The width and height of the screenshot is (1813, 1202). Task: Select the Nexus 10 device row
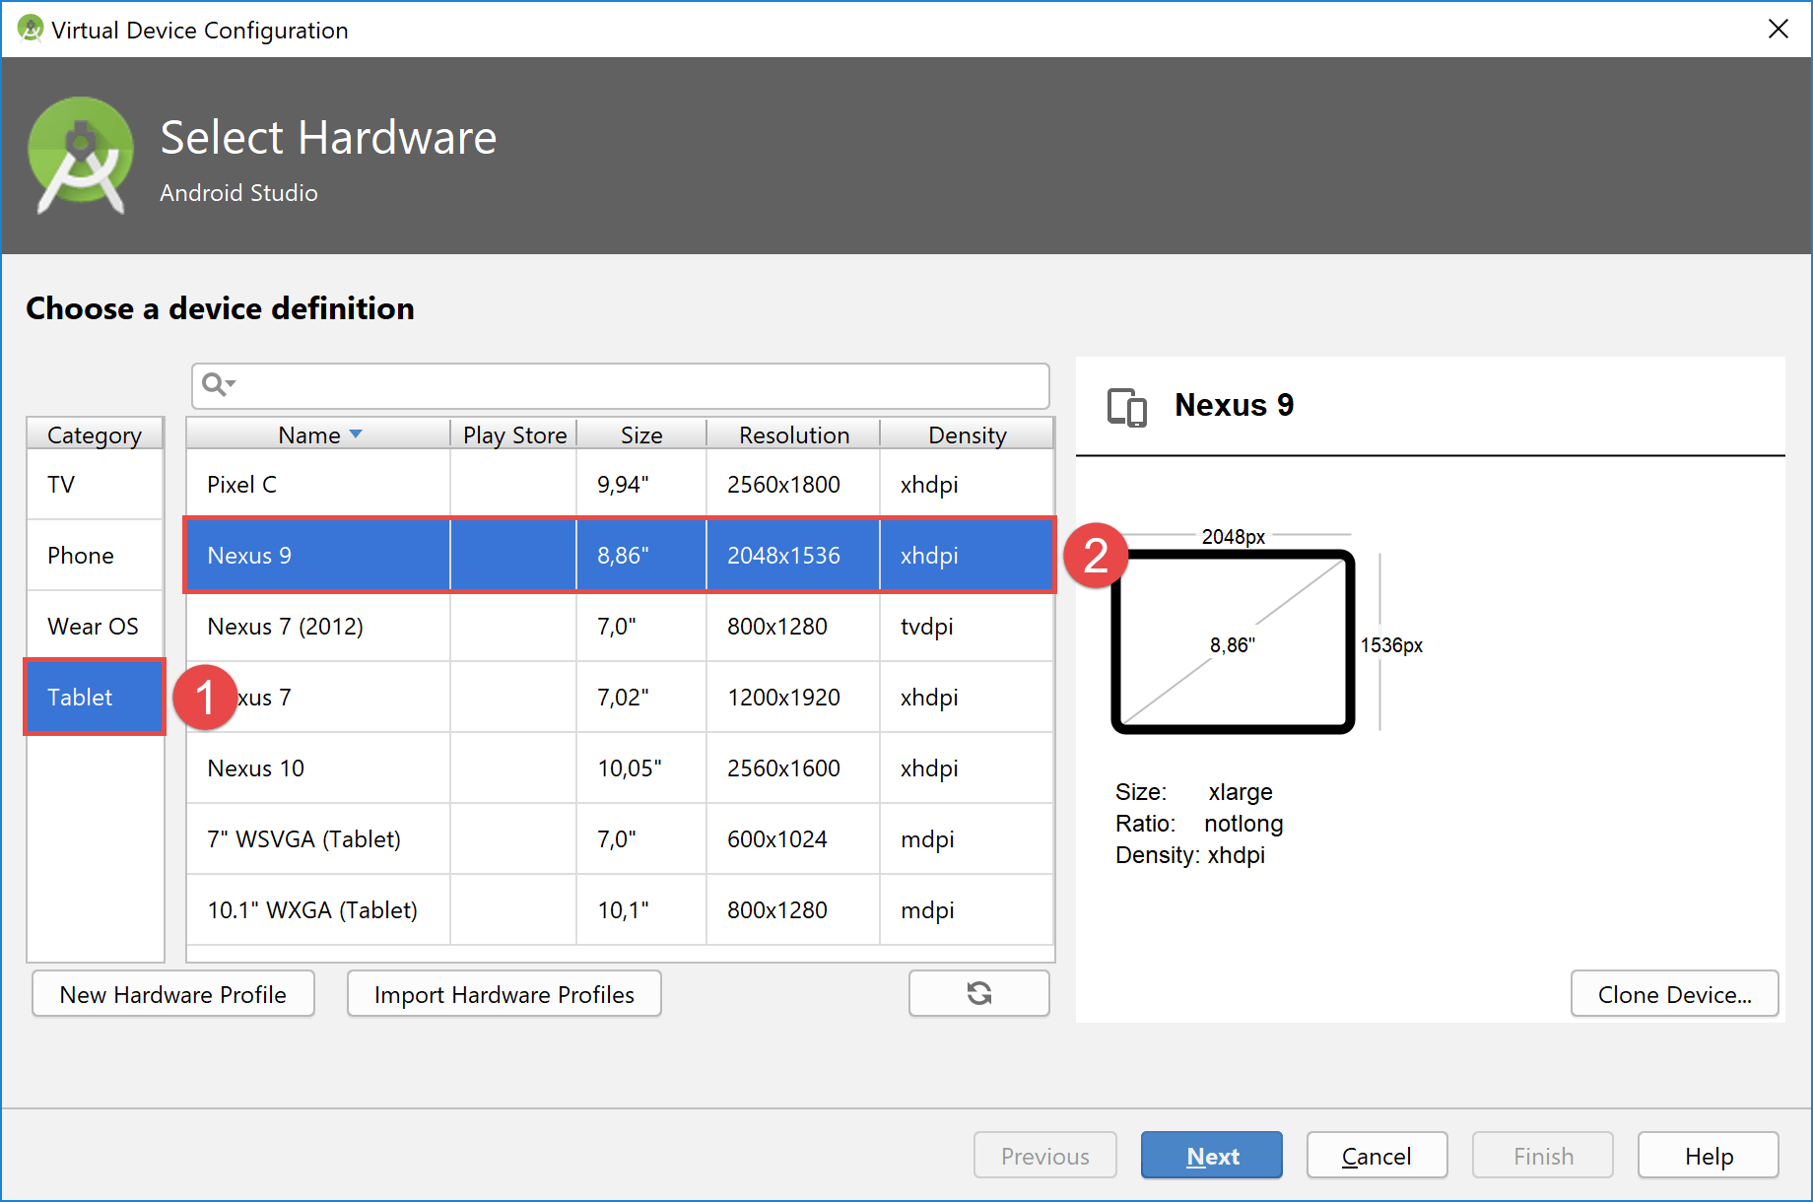[x=620, y=768]
